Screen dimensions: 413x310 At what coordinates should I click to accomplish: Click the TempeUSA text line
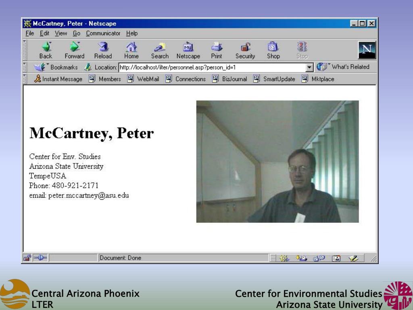pyautogui.click(x=48, y=176)
